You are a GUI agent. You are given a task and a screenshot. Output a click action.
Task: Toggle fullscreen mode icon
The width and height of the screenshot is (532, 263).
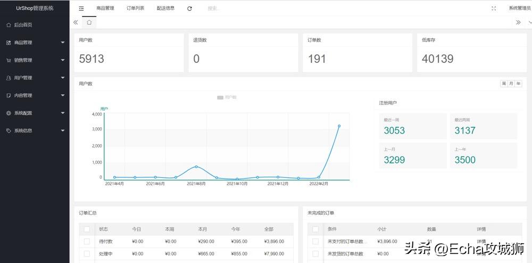[x=494, y=9]
